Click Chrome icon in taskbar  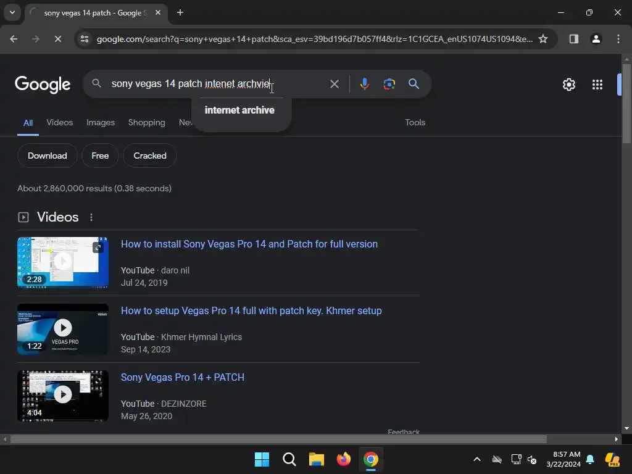371,459
